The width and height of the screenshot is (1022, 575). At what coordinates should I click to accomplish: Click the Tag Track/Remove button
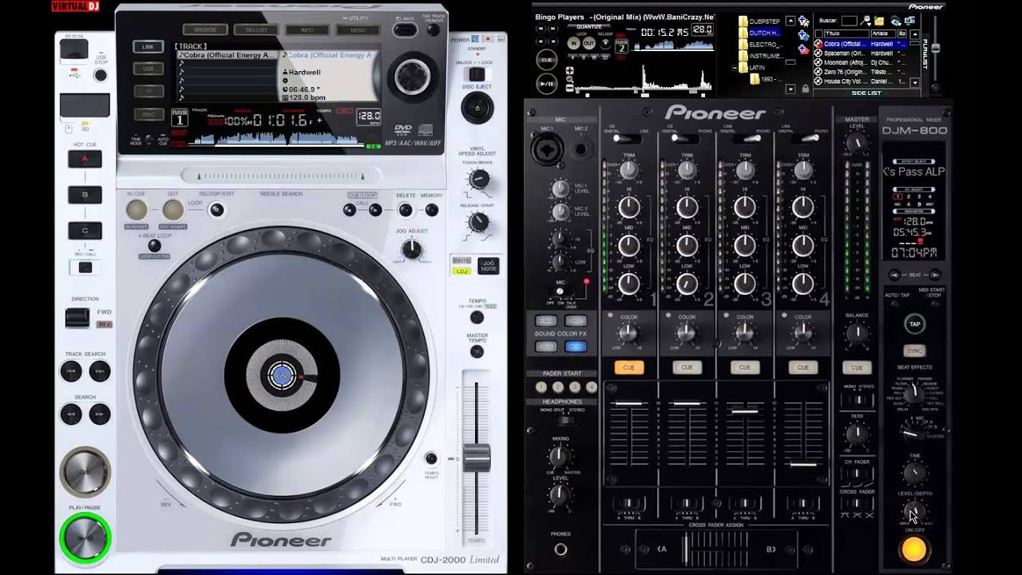[434, 30]
